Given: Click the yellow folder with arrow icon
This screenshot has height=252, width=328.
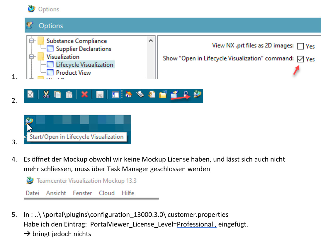Looking at the screenshot, I should [163, 95].
